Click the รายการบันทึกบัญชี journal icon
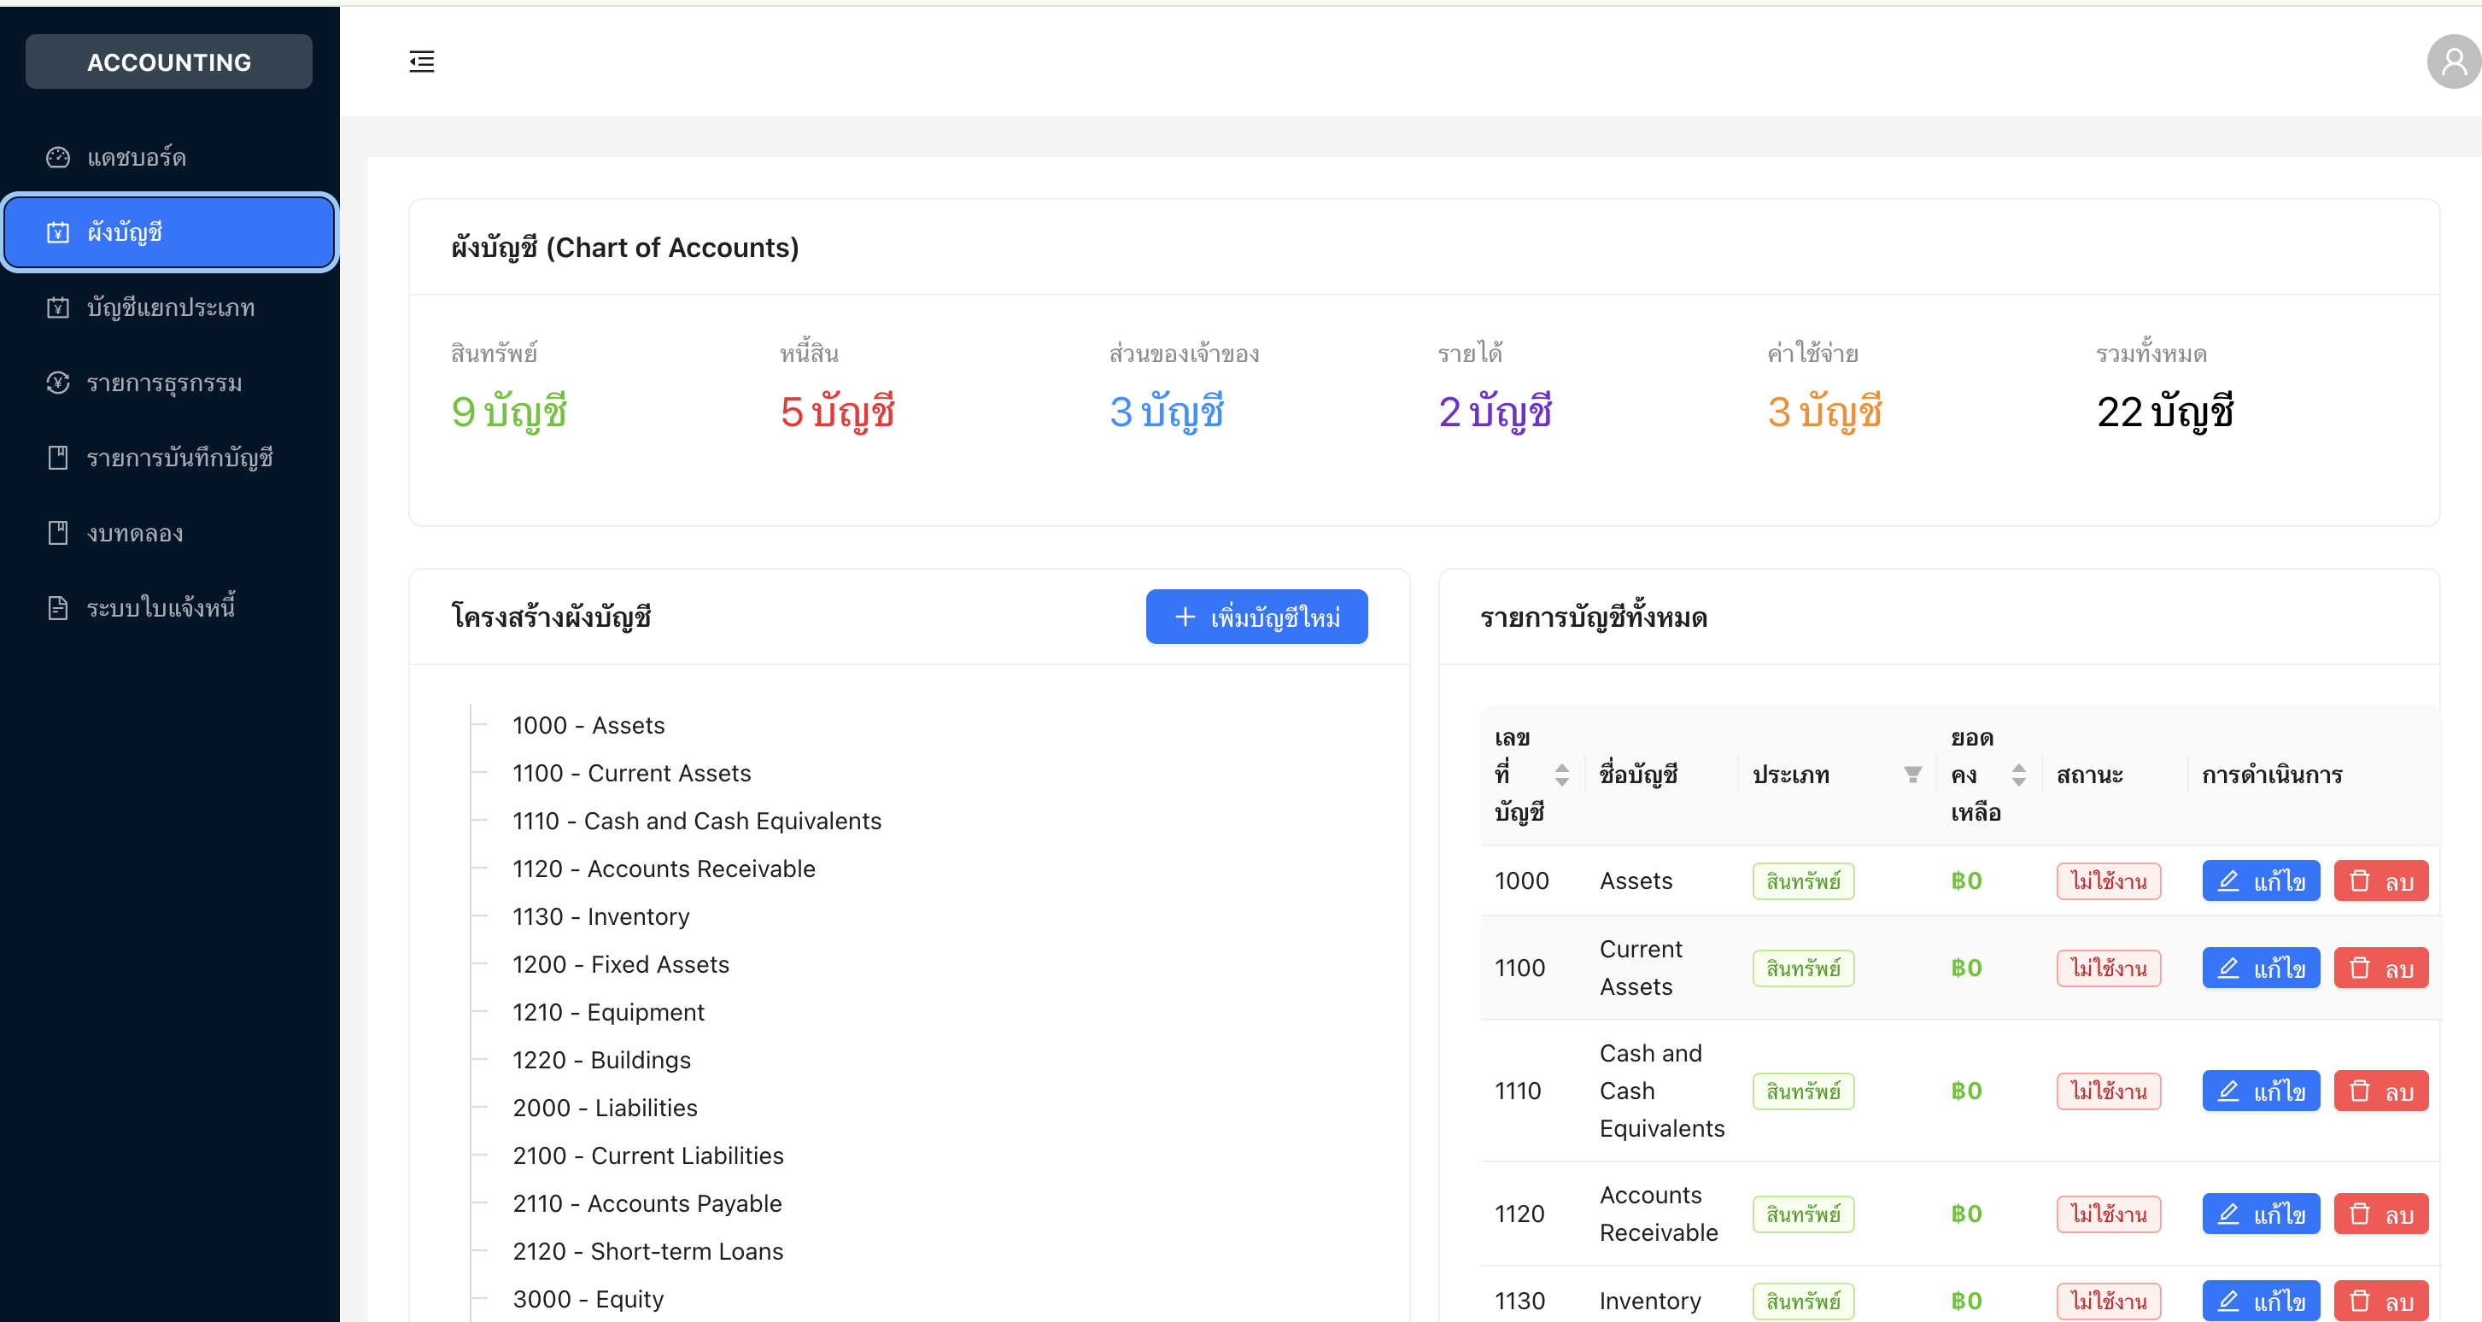The width and height of the screenshot is (2482, 1322). [x=58, y=458]
